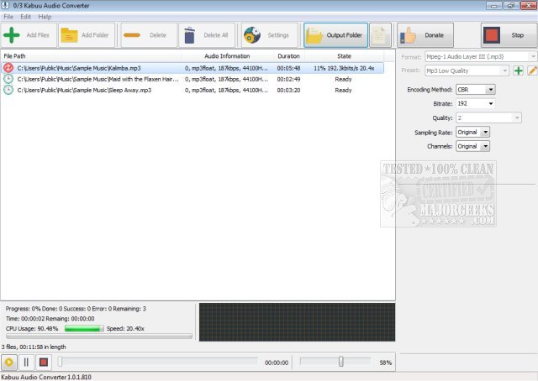Image resolution: width=538 pixels, height=381 pixels.
Task: Open the Quality dropdown
Action: coord(488,117)
